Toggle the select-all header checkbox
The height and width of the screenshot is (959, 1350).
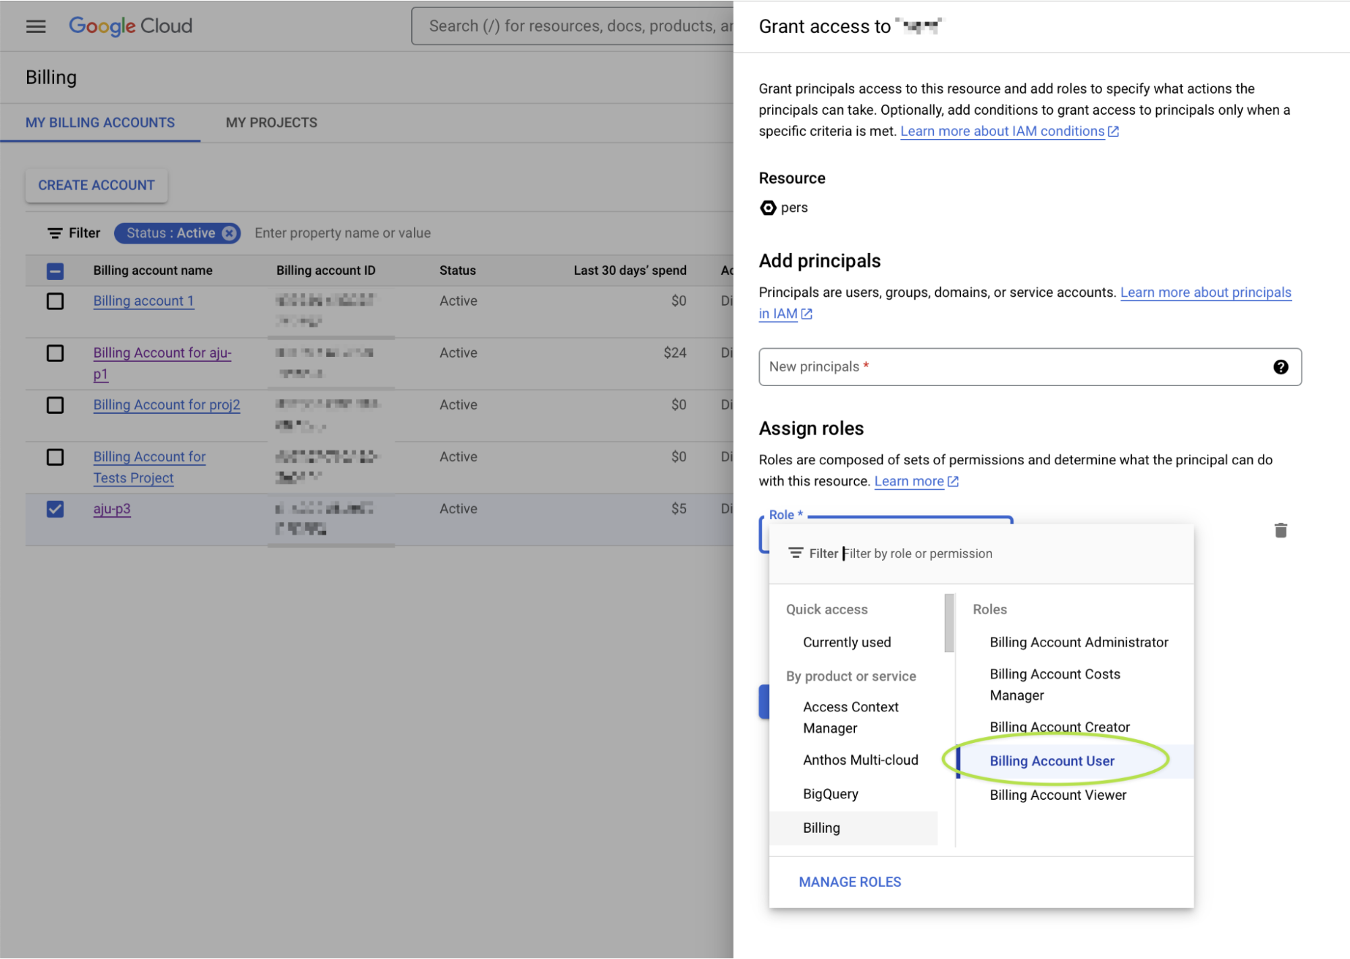pos(55,271)
